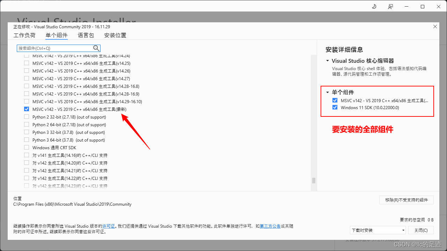Image resolution: width=447 pixels, height=251 pixels.
Task: Check Python 2 64-bit (2.7.18)
Action: pyautogui.click(x=27, y=124)
